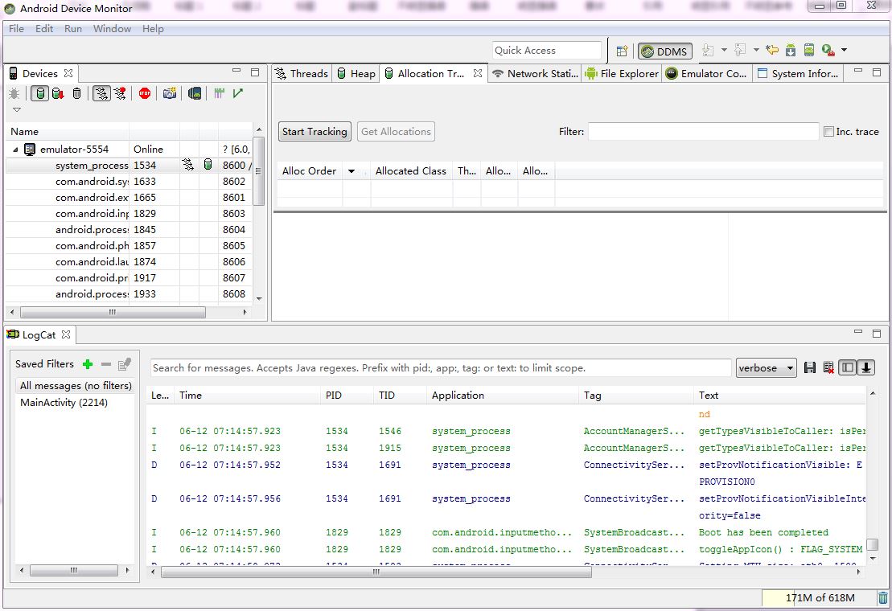Click Save LogCat floppy disk icon
This screenshot has height=611, width=892.
pyautogui.click(x=810, y=367)
